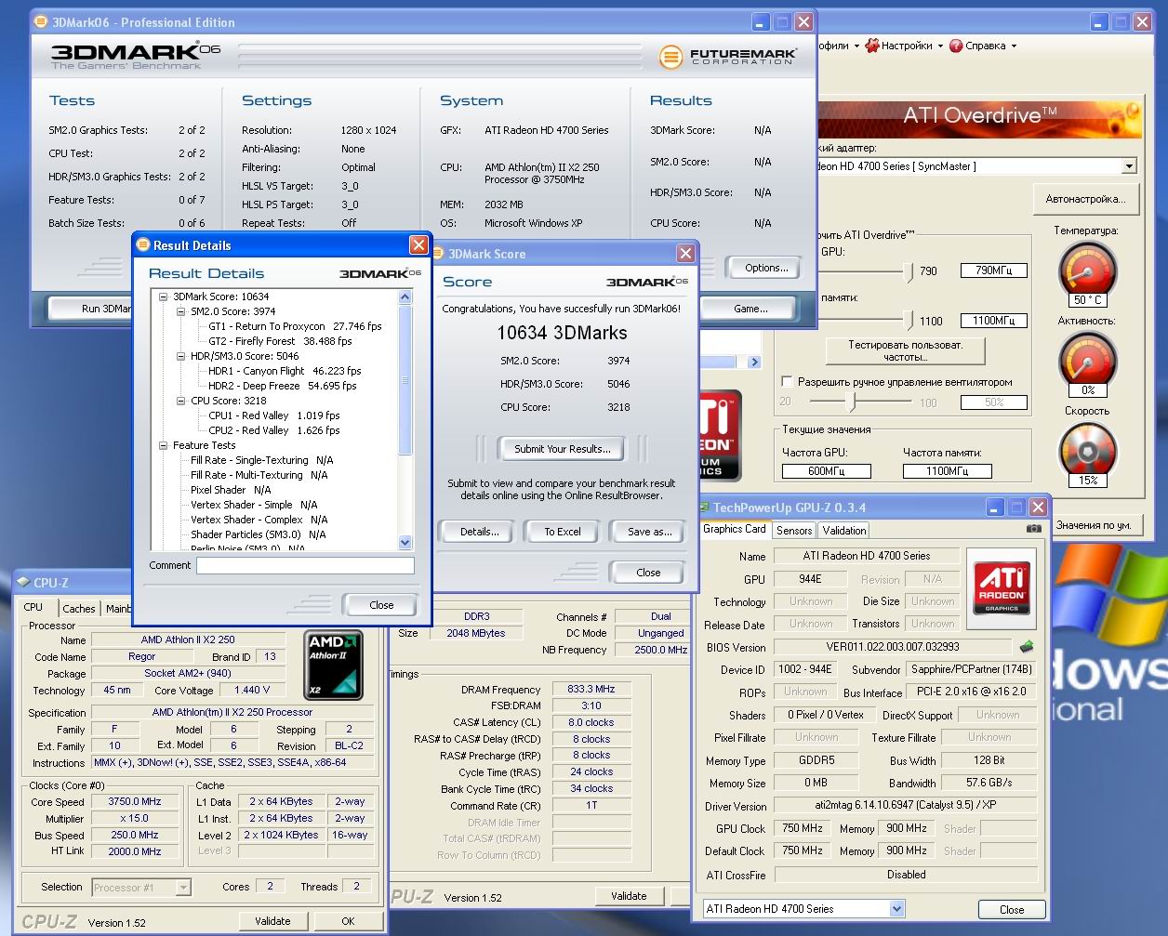
Task: Click Submit Your Results button
Action: click(x=563, y=449)
